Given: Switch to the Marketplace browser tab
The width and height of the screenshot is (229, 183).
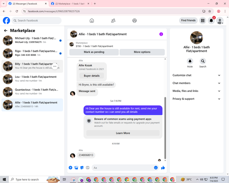Looking at the screenshot, I should click(x=70, y=4).
